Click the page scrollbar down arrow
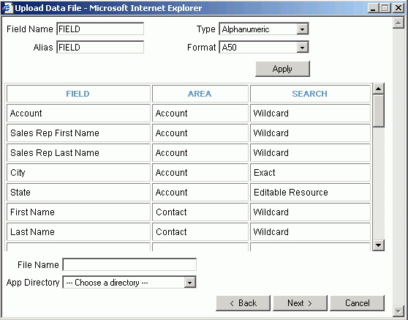This screenshot has width=408, height=320. point(398,310)
